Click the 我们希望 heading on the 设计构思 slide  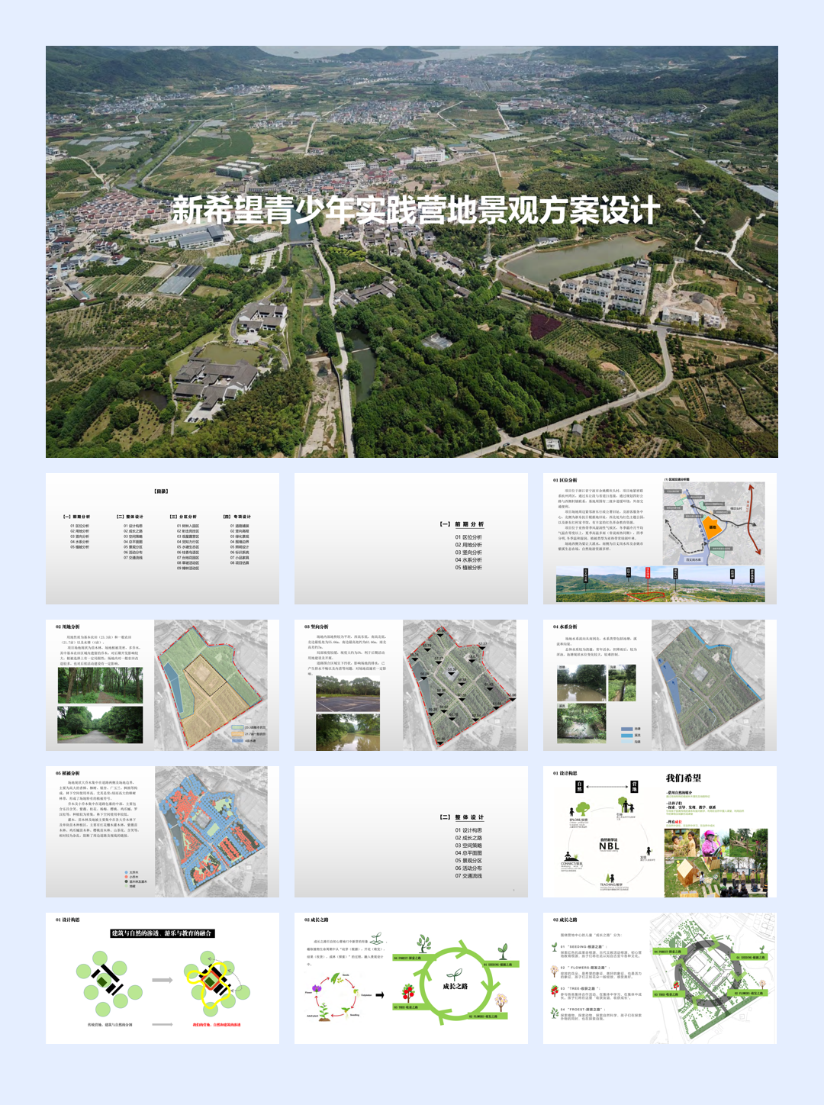coord(684,778)
